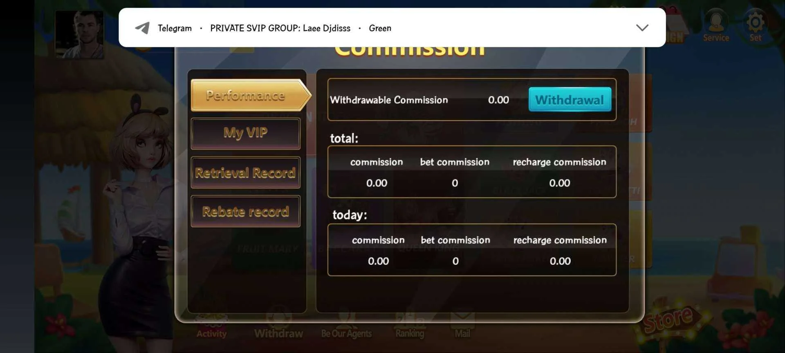Click the Withdrawable Commission label

coord(389,100)
